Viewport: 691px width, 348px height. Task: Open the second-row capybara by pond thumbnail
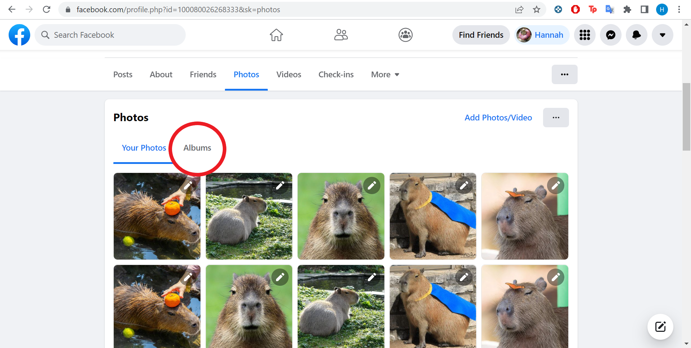click(341, 306)
